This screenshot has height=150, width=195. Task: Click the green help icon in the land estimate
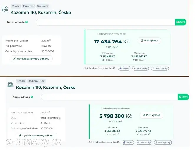(27, 22)
